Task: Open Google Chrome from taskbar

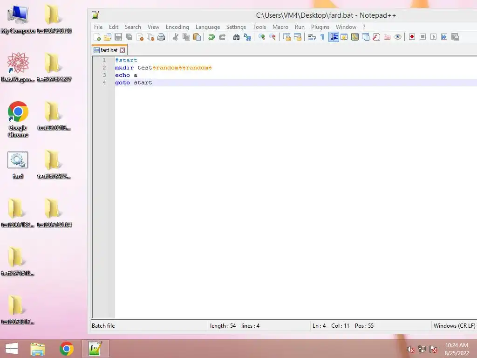Action: tap(67, 349)
